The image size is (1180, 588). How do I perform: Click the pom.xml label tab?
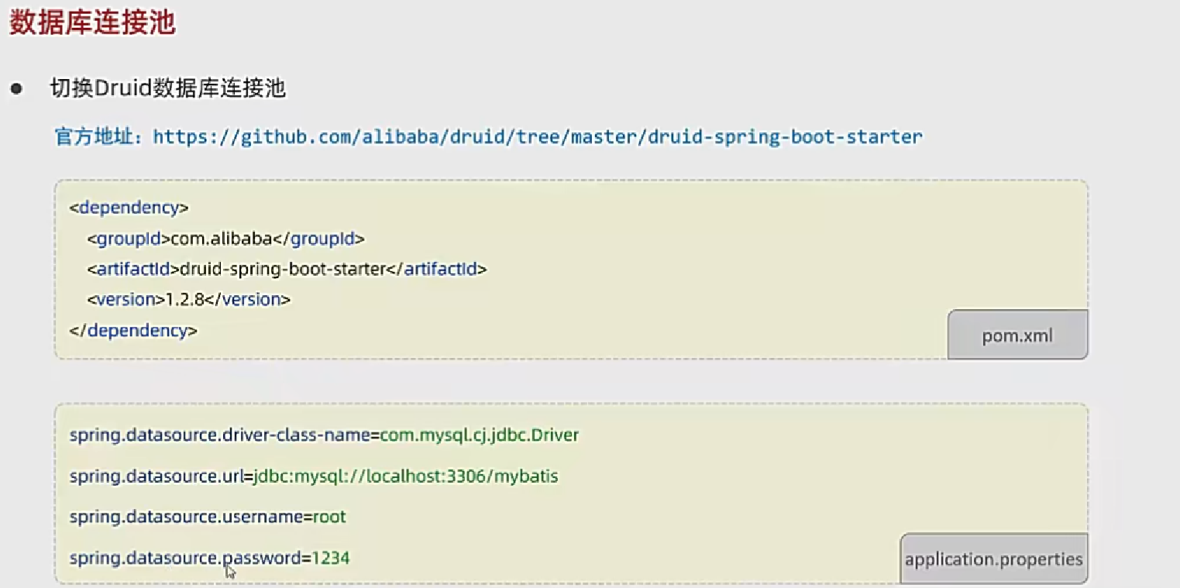(x=1017, y=335)
